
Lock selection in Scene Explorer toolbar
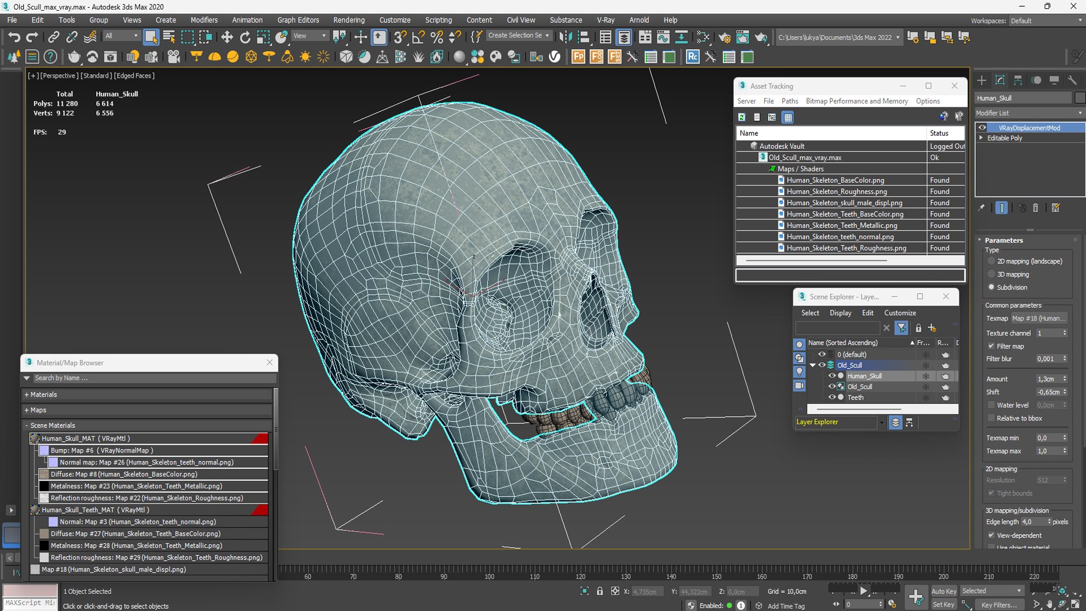coord(919,328)
